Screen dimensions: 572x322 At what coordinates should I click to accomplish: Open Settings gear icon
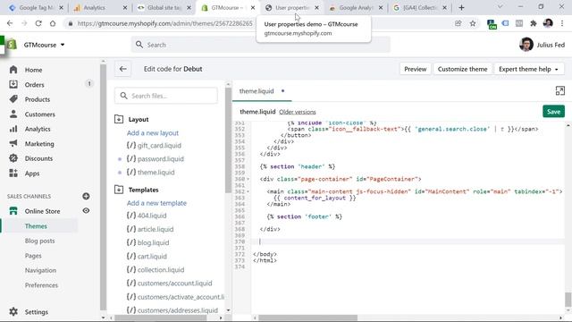point(13,312)
